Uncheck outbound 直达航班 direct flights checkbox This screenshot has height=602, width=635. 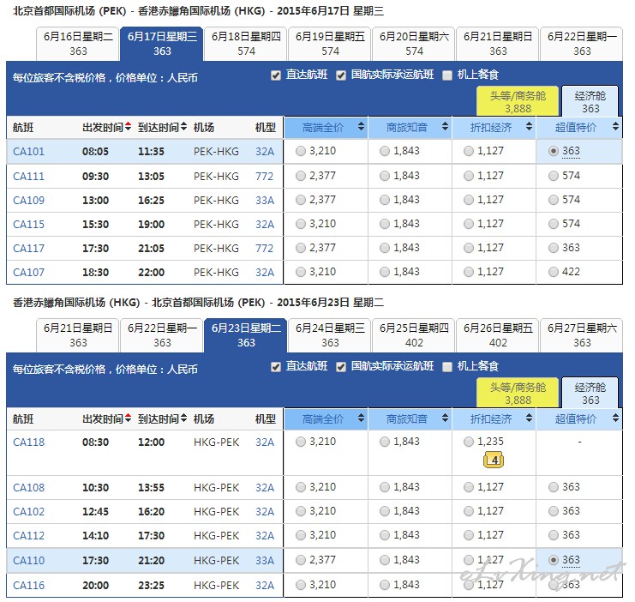276,75
